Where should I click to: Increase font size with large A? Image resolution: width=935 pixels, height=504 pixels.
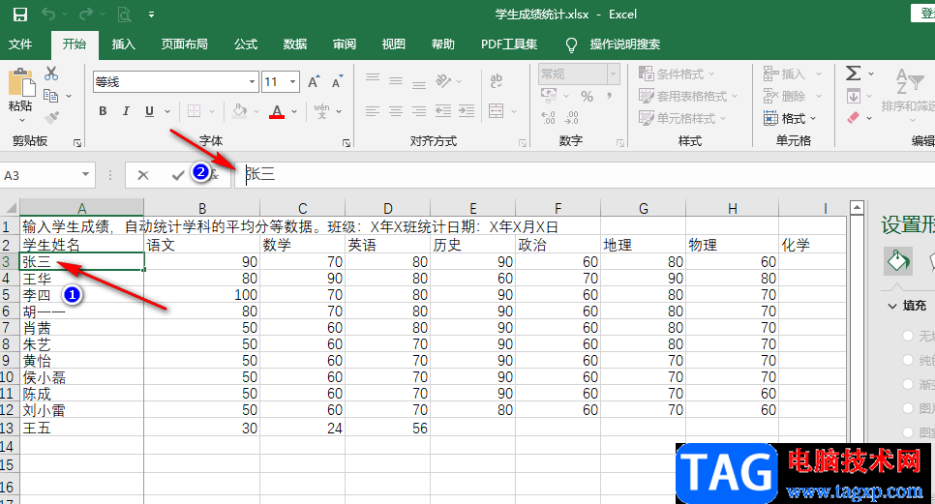point(314,82)
